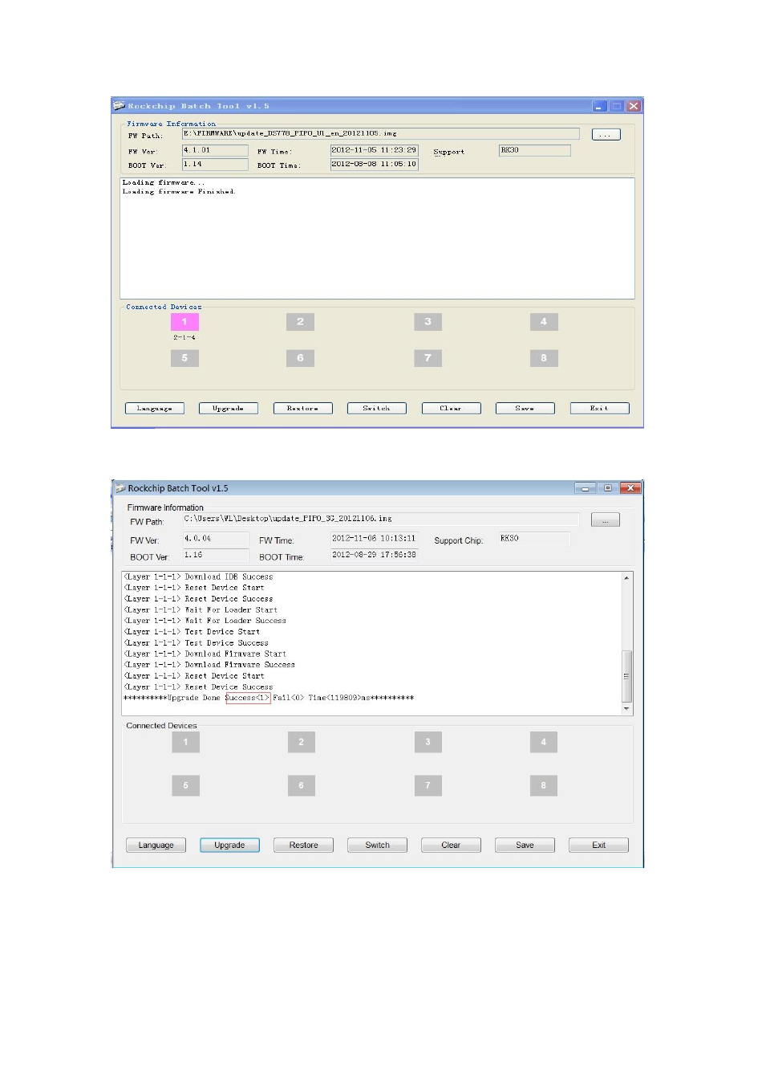Open firmware browse button in lower window
766x1084 pixels.
pyautogui.click(x=606, y=520)
